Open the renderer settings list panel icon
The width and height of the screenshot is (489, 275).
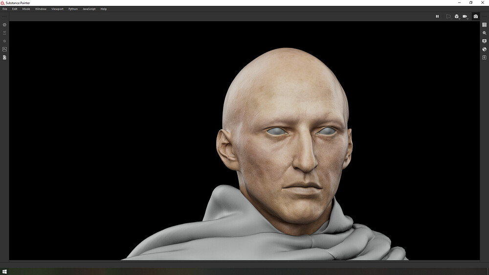(484, 24)
